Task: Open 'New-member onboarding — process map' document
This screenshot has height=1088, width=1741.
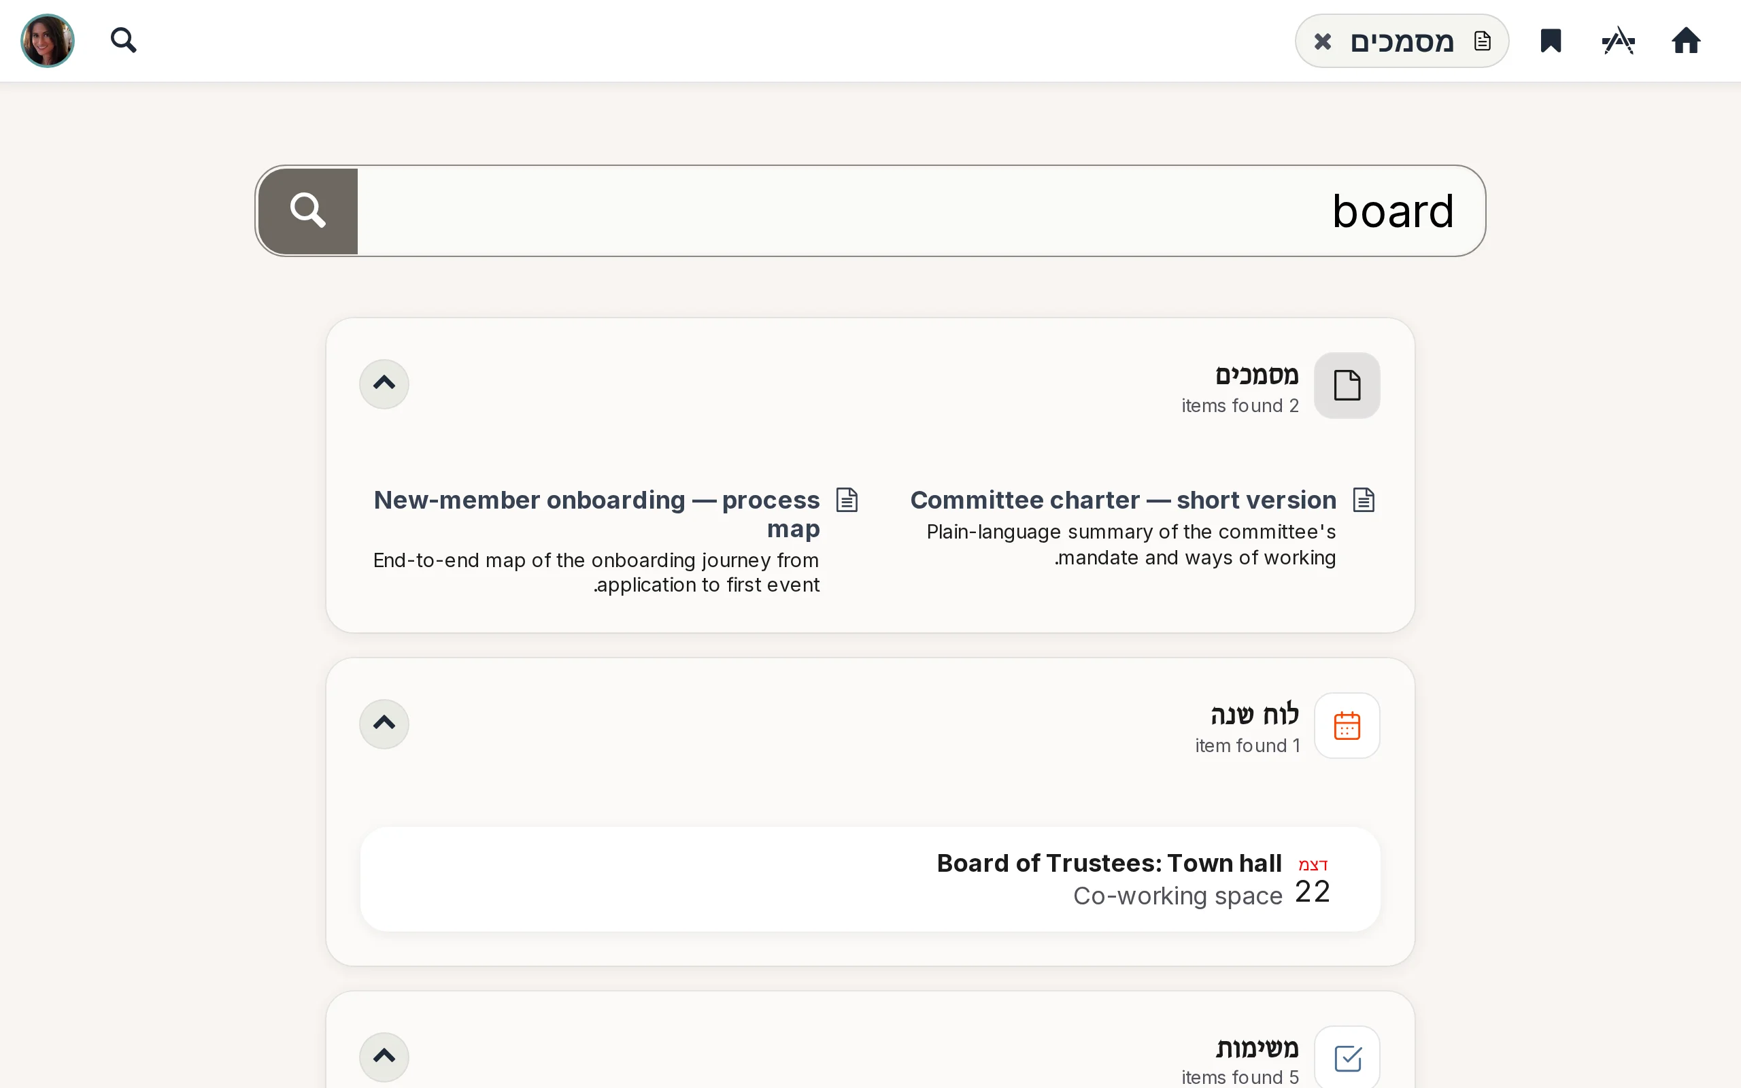Action: pyautogui.click(x=596, y=514)
